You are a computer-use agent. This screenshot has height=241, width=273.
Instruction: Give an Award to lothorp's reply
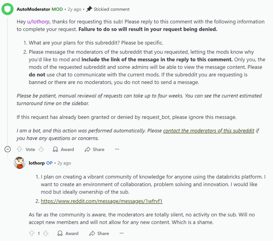[x=68, y=233]
